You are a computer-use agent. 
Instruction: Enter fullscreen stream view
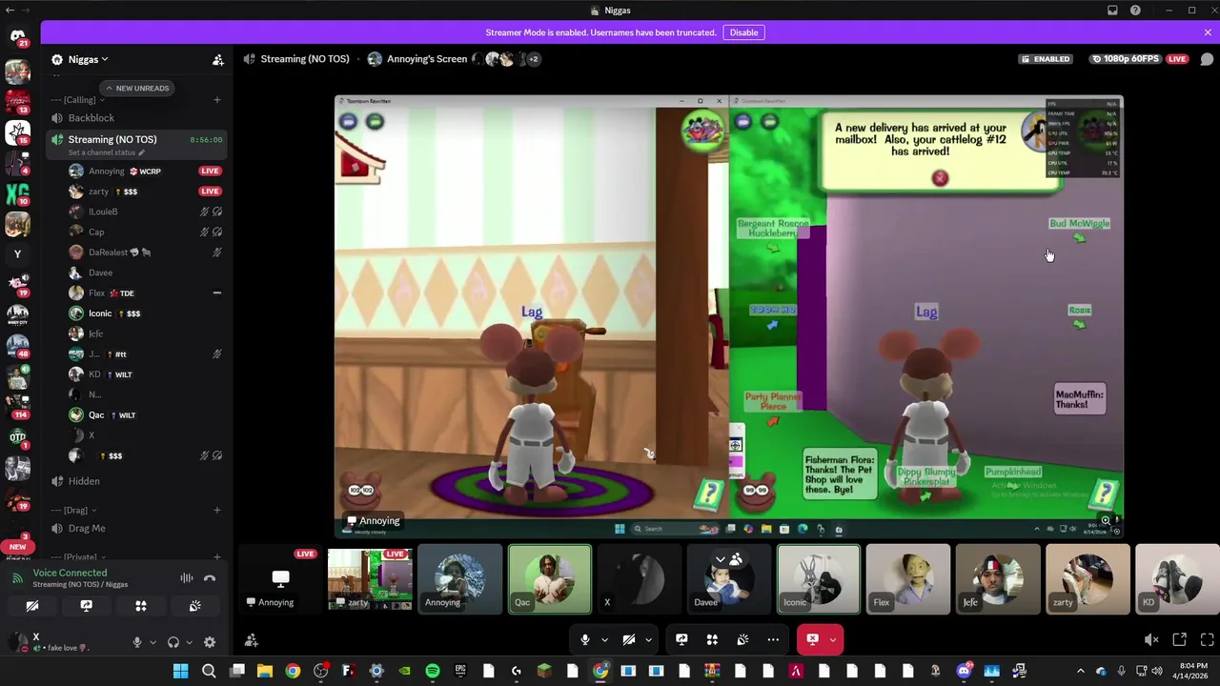[x=1207, y=639]
